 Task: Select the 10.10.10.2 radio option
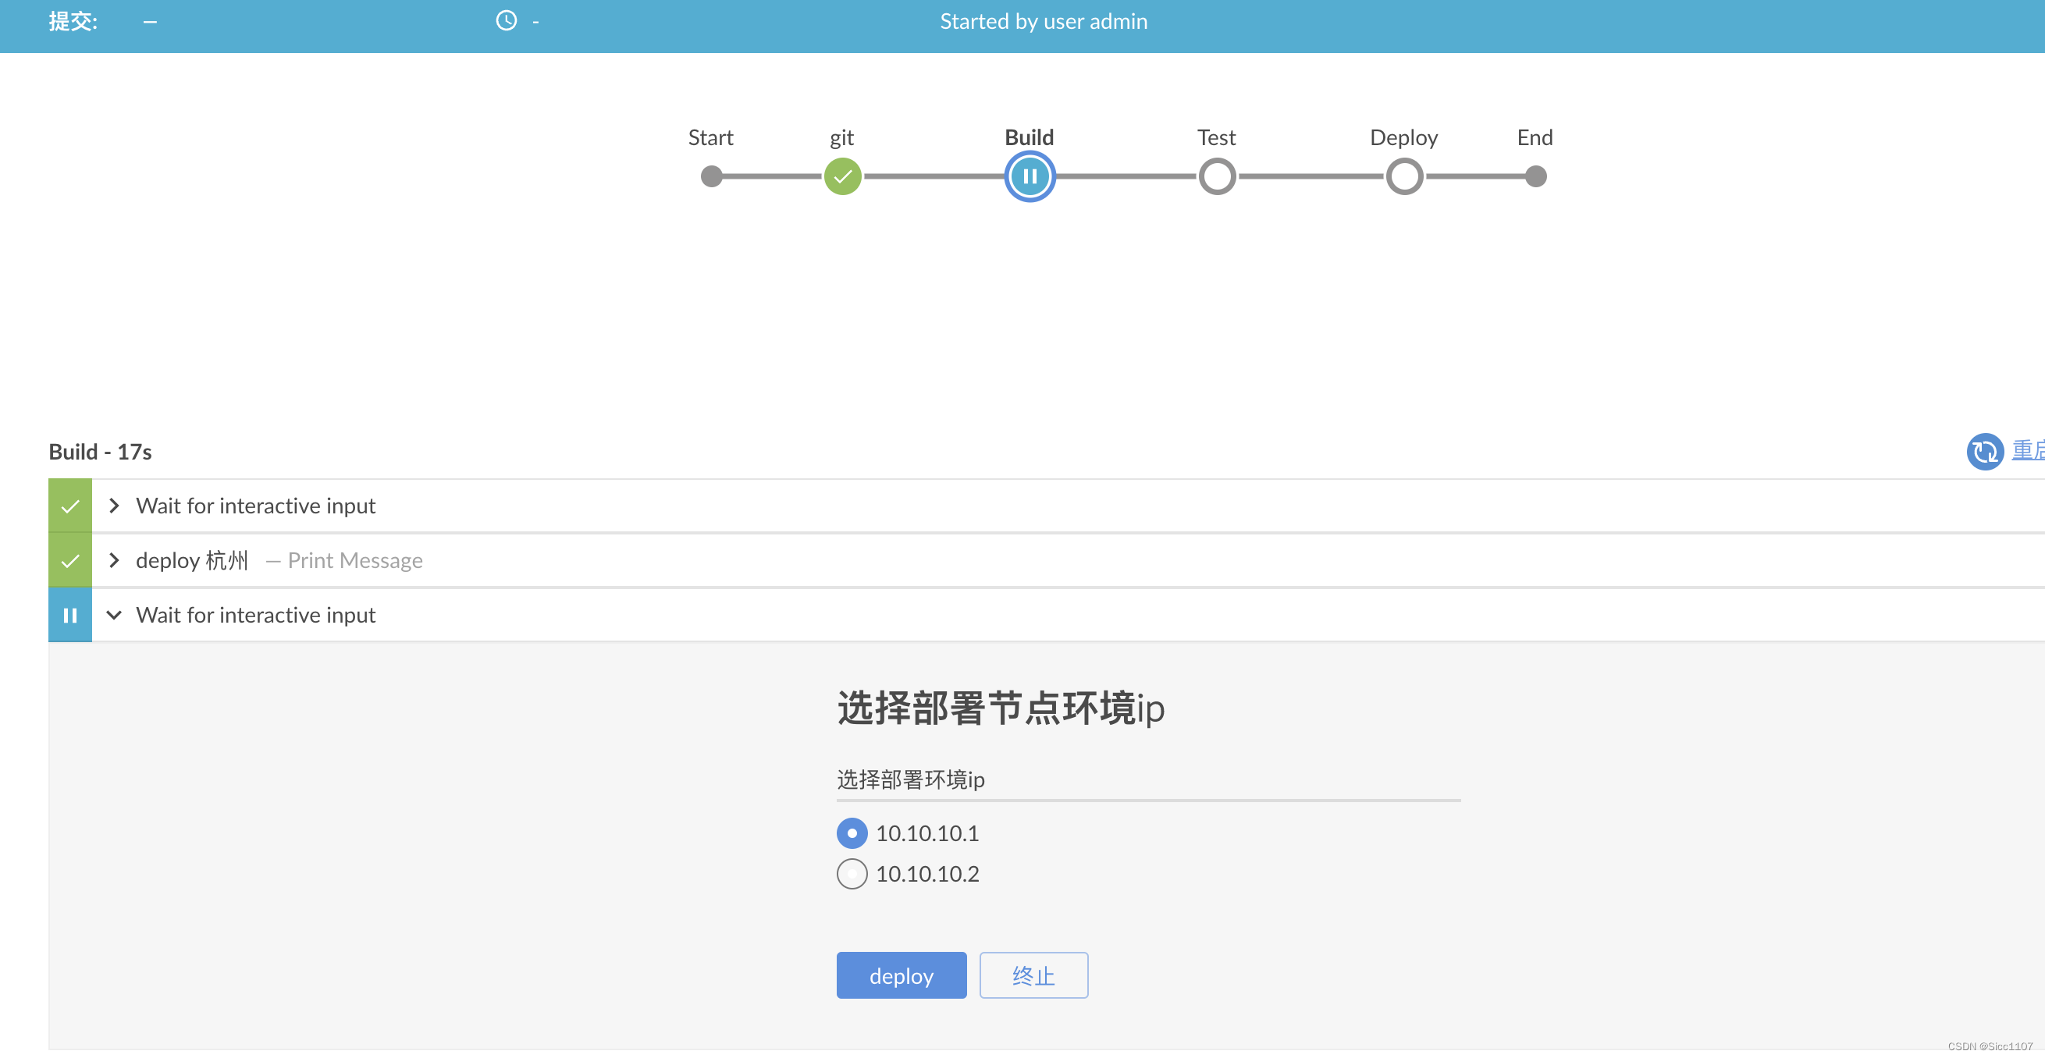pos(851,874)
